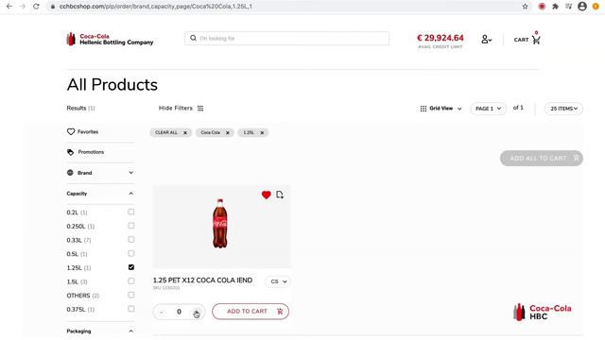
Task: Reload the page with the browser refresh icon
Action: (x=36, y=7)
